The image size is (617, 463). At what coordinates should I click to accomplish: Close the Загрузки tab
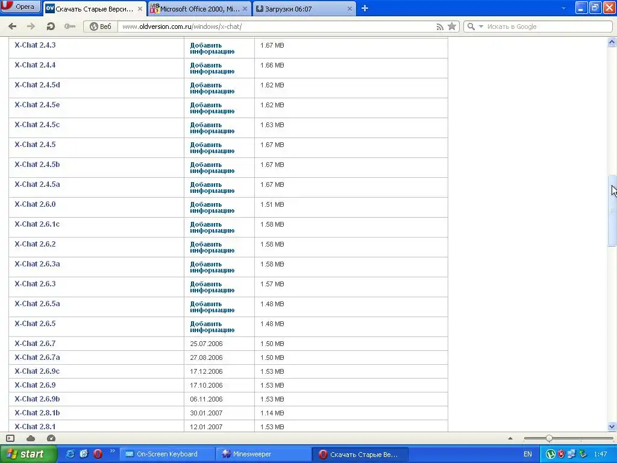349,8
